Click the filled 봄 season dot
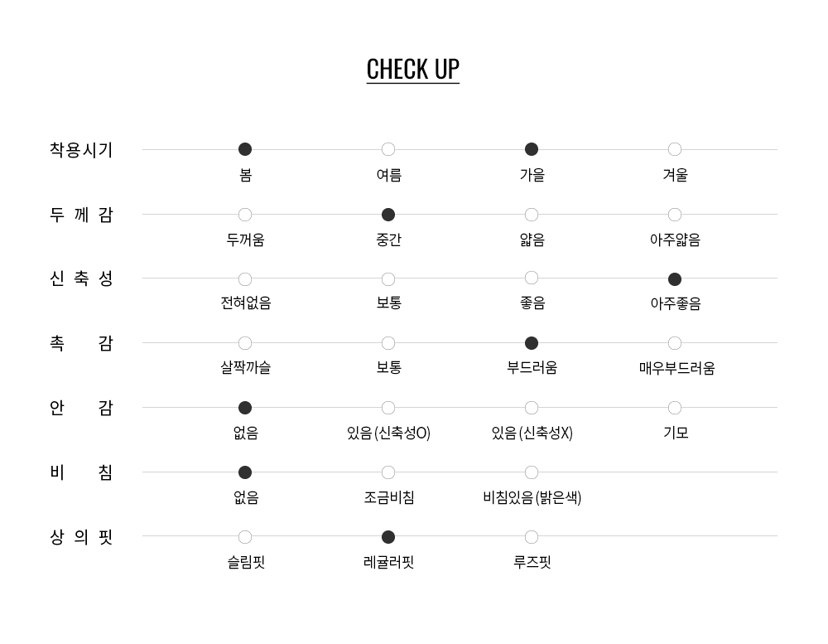 tap(245, 149)
